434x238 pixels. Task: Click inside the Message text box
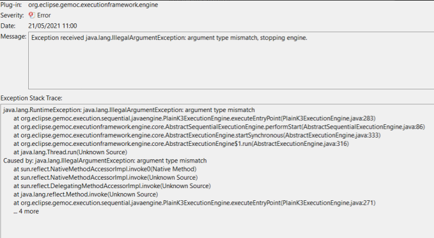point(222,61)
